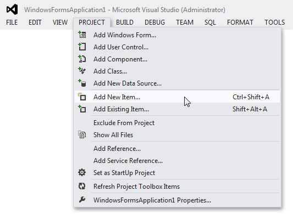Click the Add Windows Form icon
This screenshot has width=293, height=214.
82,35
